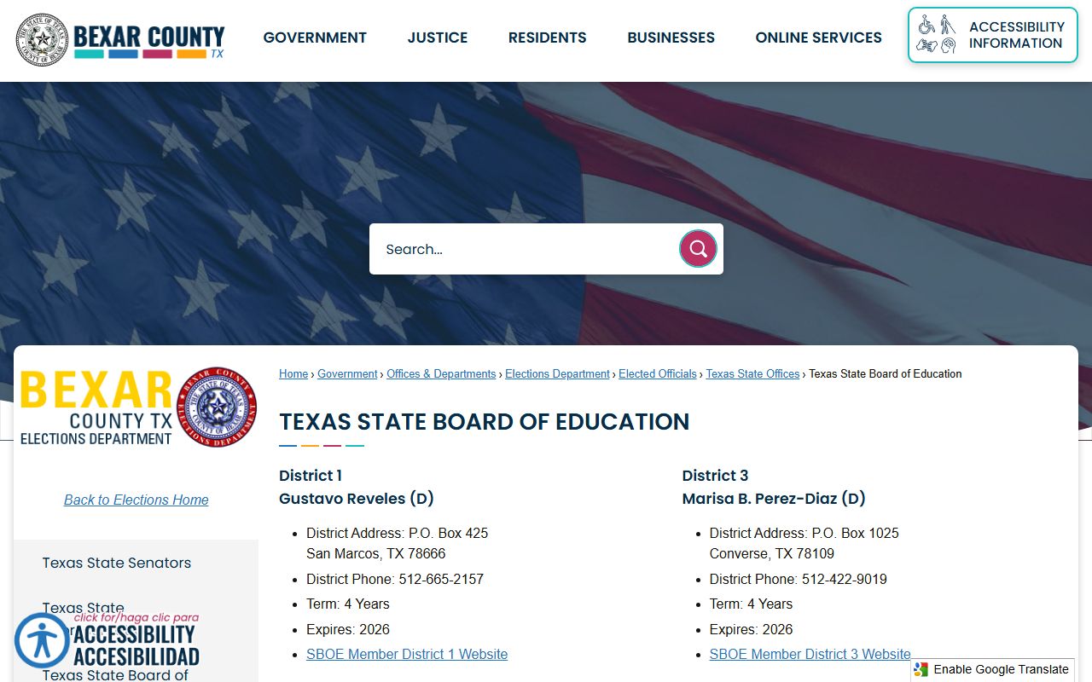Open the Texas State Offices breadcrumb
The height and width of the screenshot is (682, 1092).
click(752, 374)
